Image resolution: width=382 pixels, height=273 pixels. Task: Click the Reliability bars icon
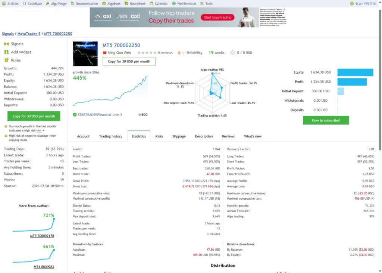click(182, 53)
